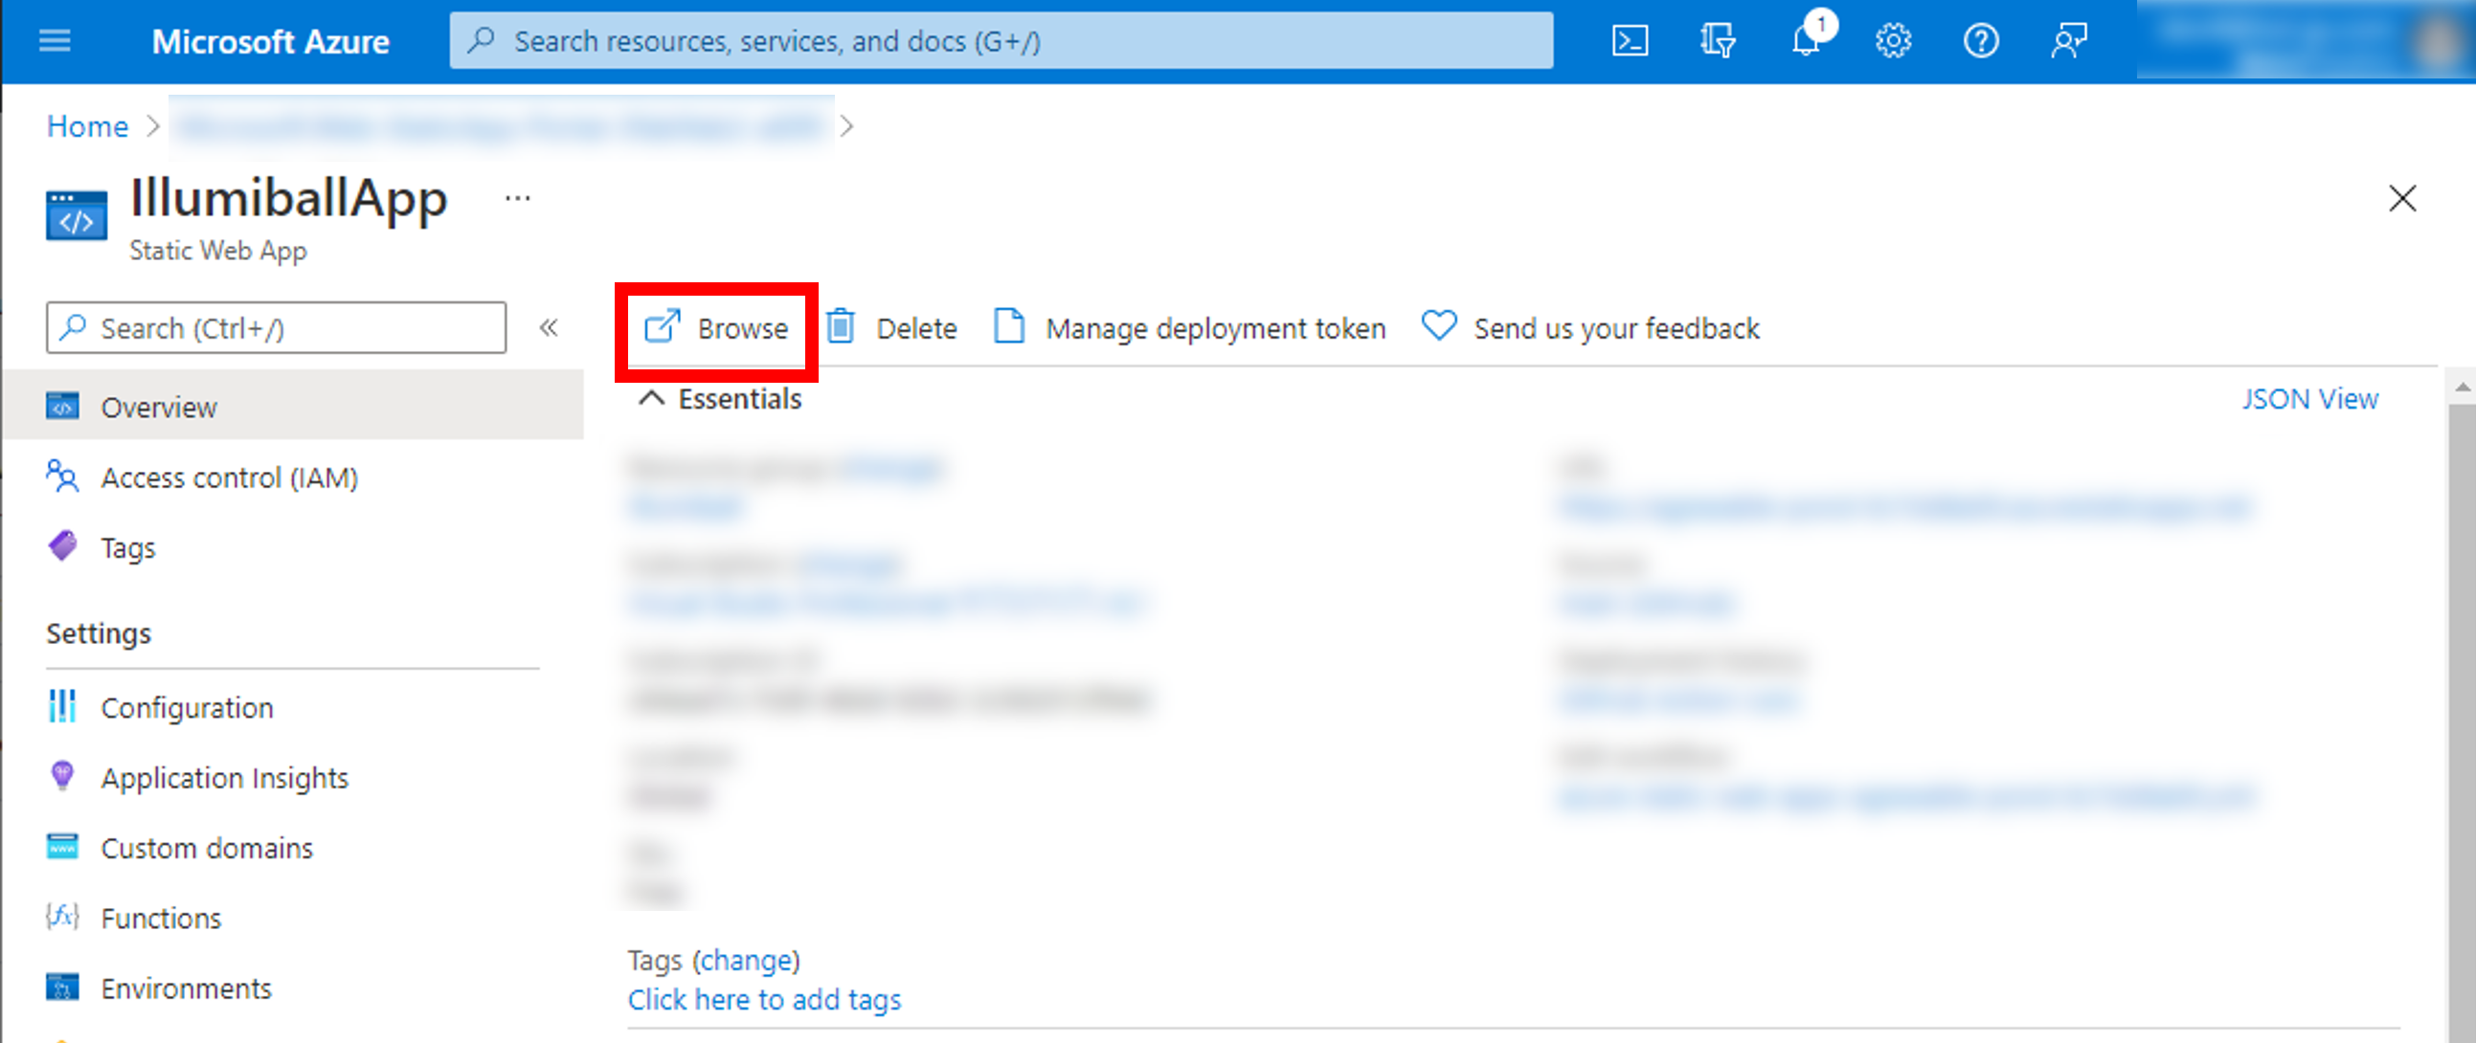Image resolution: width=2476 pixels, height=1043 pixels.
Task: Click Browse to open the web app
Action: click(716, 328)
